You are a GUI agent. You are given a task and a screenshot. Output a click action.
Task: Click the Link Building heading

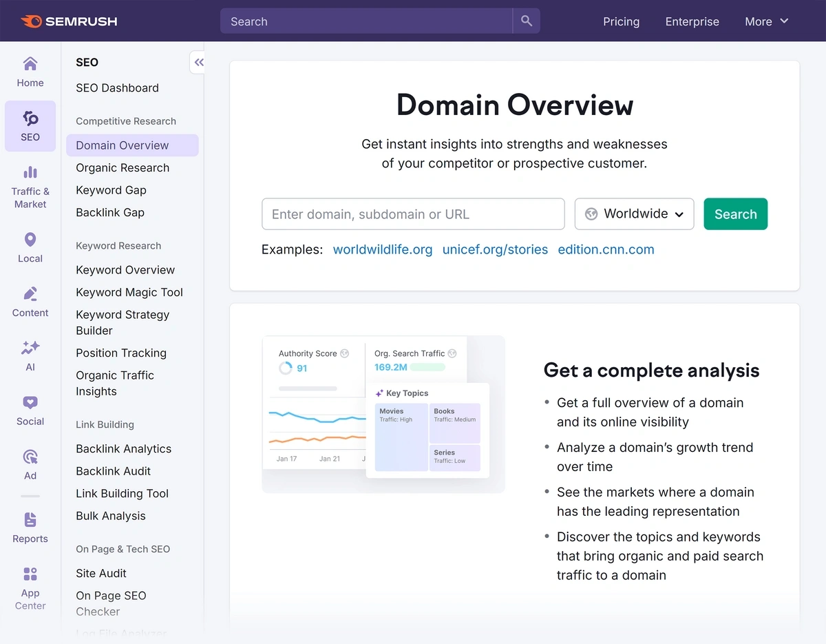pyautogui.click(x=105, y=425)
